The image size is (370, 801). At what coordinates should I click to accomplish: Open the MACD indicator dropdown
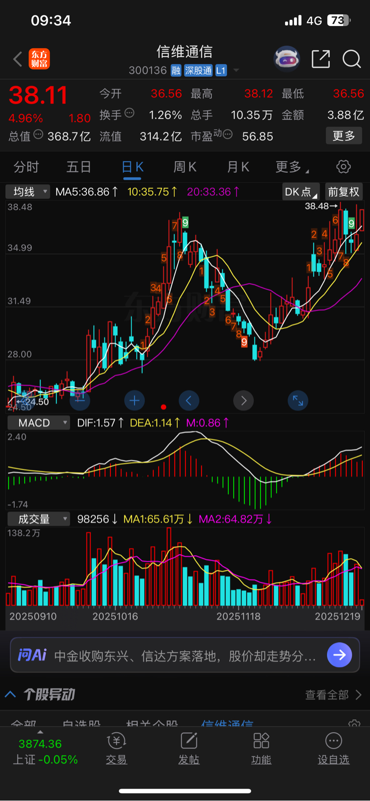point(39,423)
